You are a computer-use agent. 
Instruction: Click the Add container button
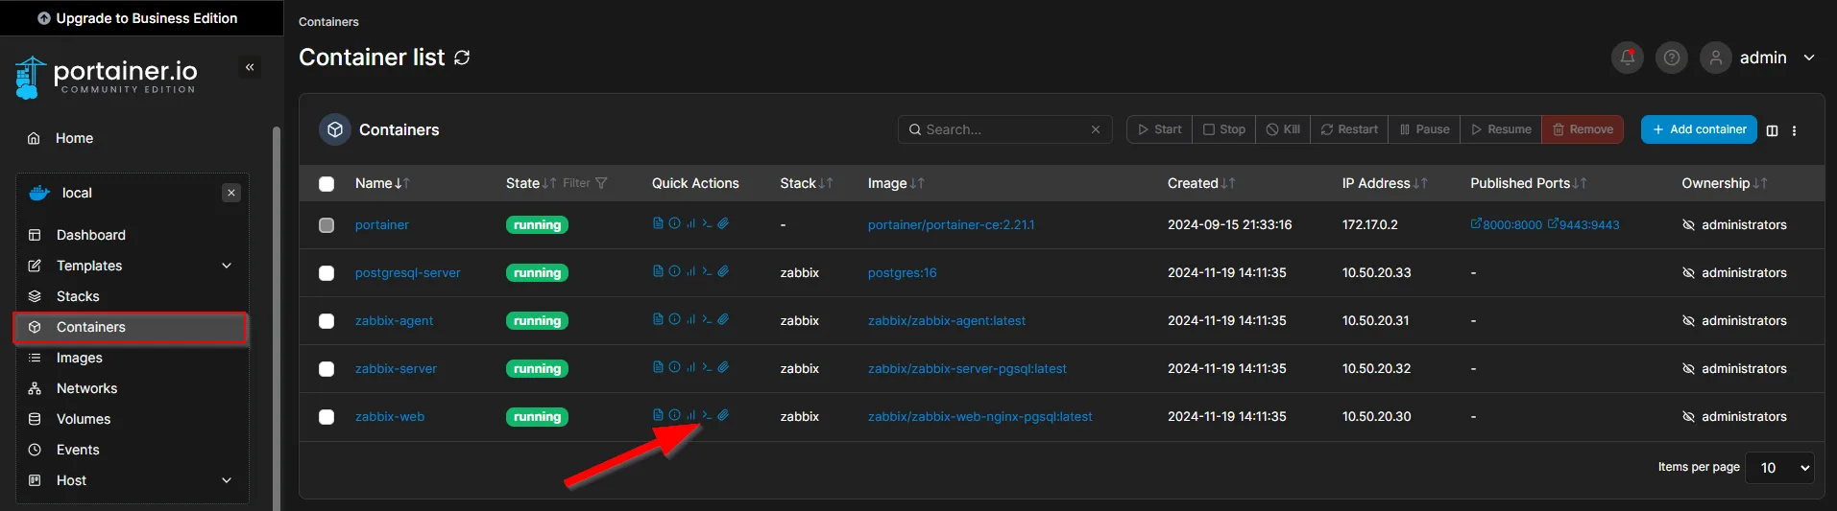click(1699, 129)
